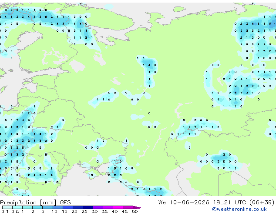The height and width of the screenshot is (213, 276).
Task: Click the arrow tip past 50 in legend
Action: point(138,207)
